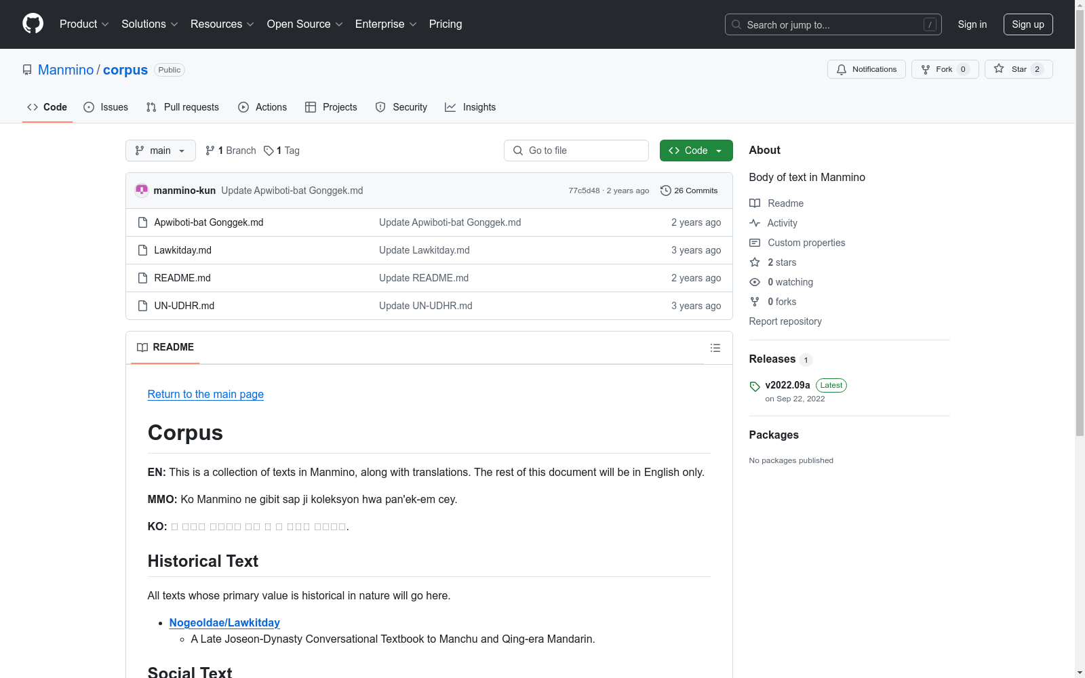Viewport: 1085px width, 678px height.
Task: Open Custom properties link
Action: click(x=797, y=243)
